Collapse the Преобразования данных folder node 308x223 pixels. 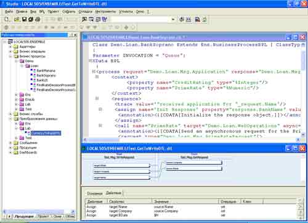(x=10, y=119)
